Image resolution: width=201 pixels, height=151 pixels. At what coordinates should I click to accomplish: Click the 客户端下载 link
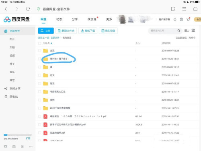(164, 19)
